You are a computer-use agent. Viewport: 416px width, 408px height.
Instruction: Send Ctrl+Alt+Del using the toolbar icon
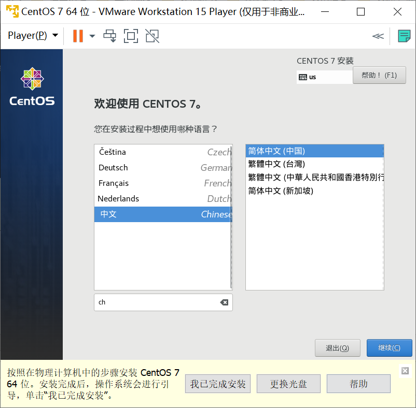(109, 36)
